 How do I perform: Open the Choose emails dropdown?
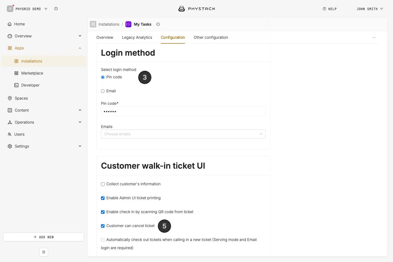183,134
